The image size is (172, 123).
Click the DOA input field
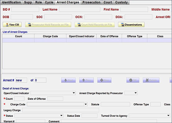pyautogui.click(x=139, y=17)
